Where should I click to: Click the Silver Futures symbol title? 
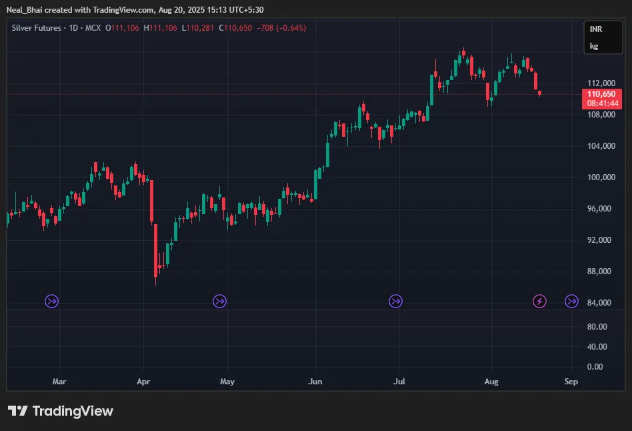point(36,28)
